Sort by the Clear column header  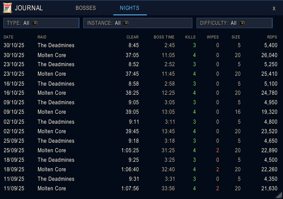pyautogui.click(x=132, y=37)
